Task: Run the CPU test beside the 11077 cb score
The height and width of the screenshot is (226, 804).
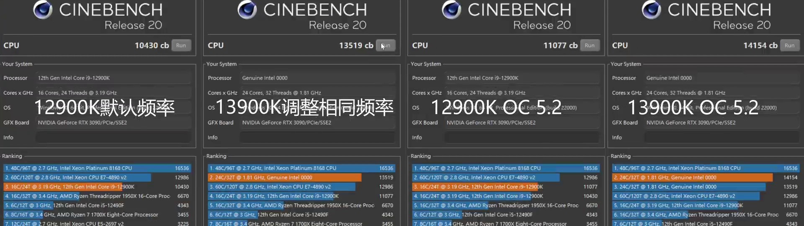Action: (x=590, y=45)
